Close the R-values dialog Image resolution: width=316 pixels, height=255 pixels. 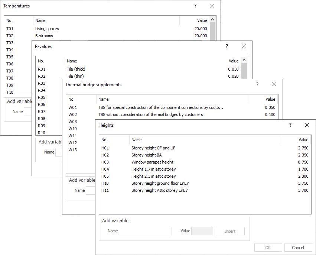[244, 46]
